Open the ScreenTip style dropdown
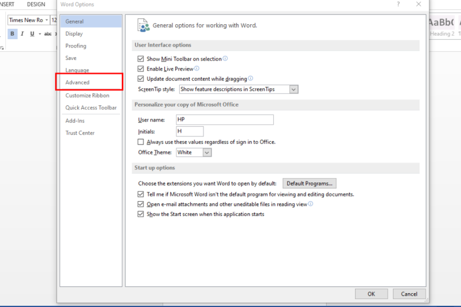 coord(293,89)
